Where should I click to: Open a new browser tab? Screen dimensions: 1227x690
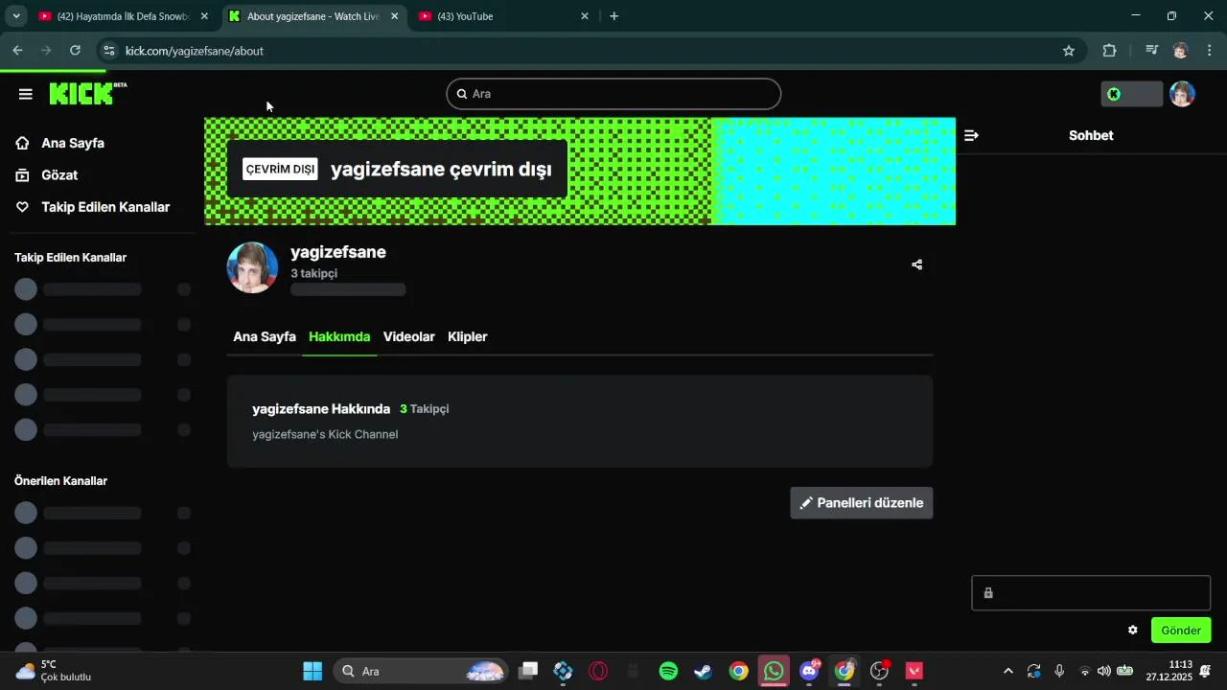[x=614, y=16]
